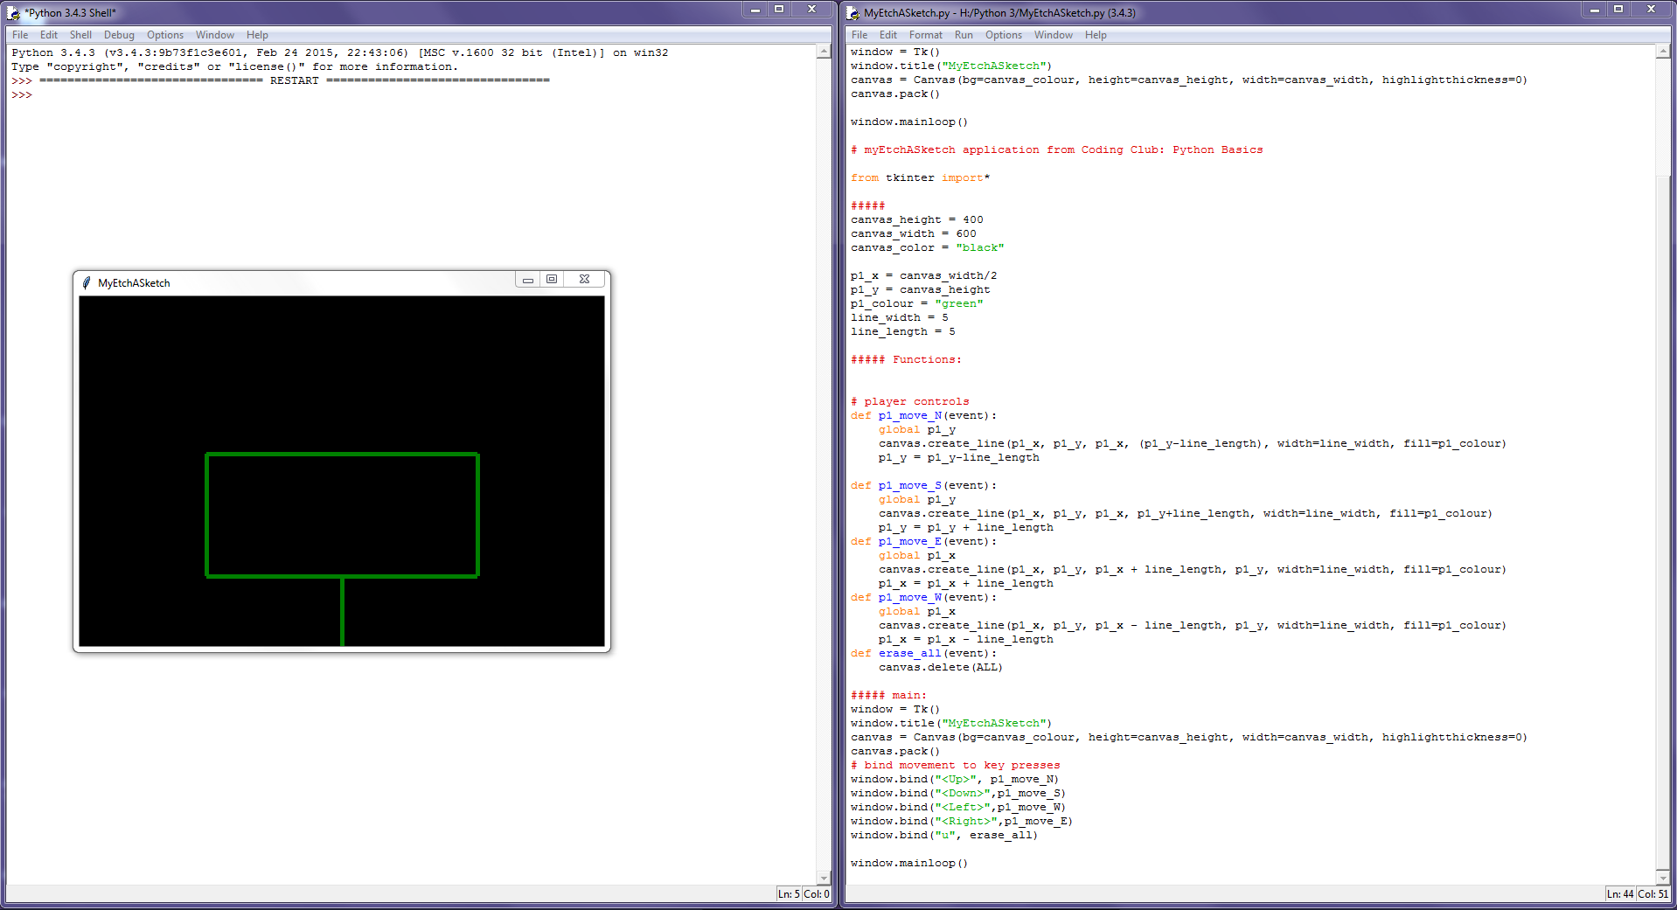Open the Debug menu in Python Shell

[119, 35]
